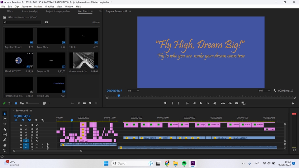Select the Slip tool
Image resolution: width=299 pixels, height=168 pixels.
5,135
